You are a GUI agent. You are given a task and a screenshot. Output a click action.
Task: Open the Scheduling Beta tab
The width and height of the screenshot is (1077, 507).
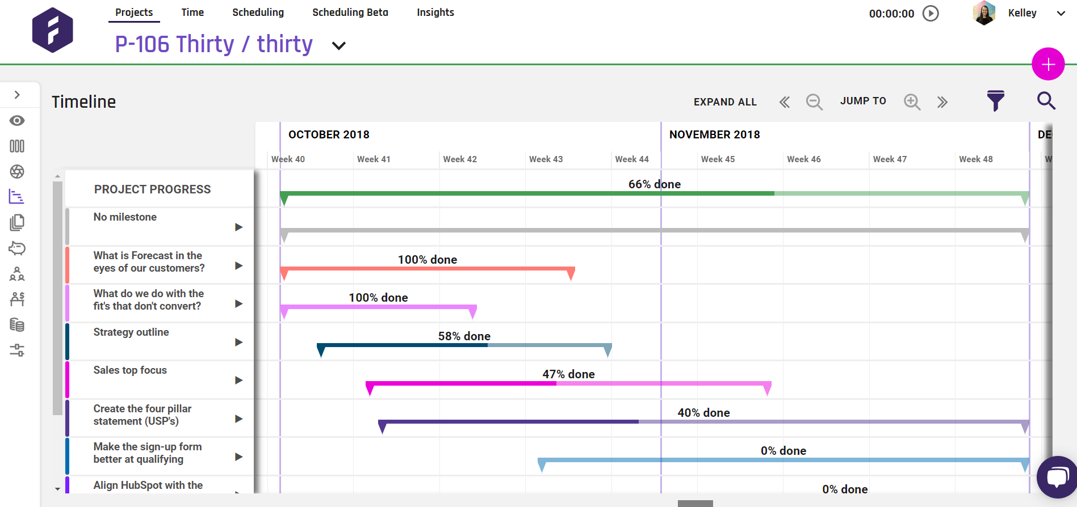(350, 12)
